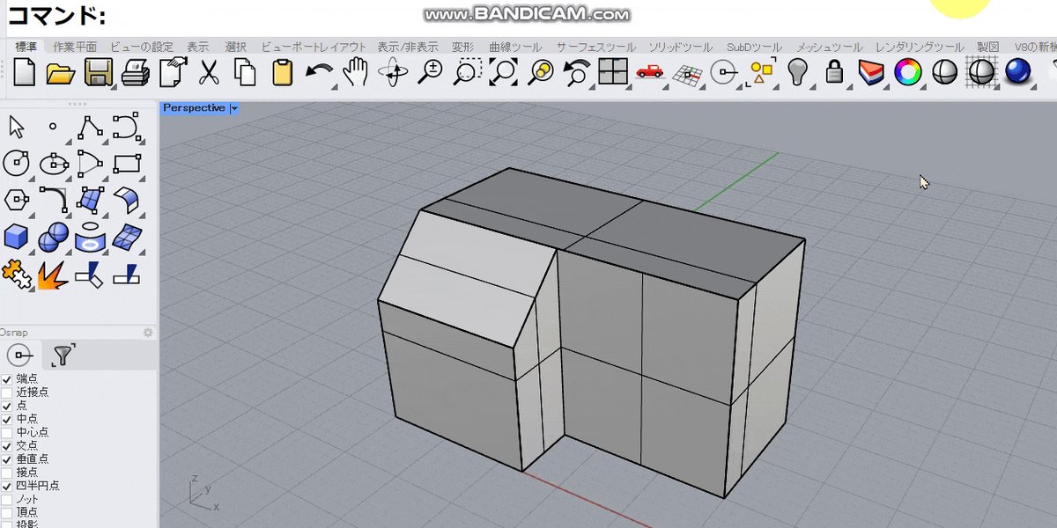Select the Rotate View tool
This screenshot has width=1057, height=528.
[x=393, y=72]
